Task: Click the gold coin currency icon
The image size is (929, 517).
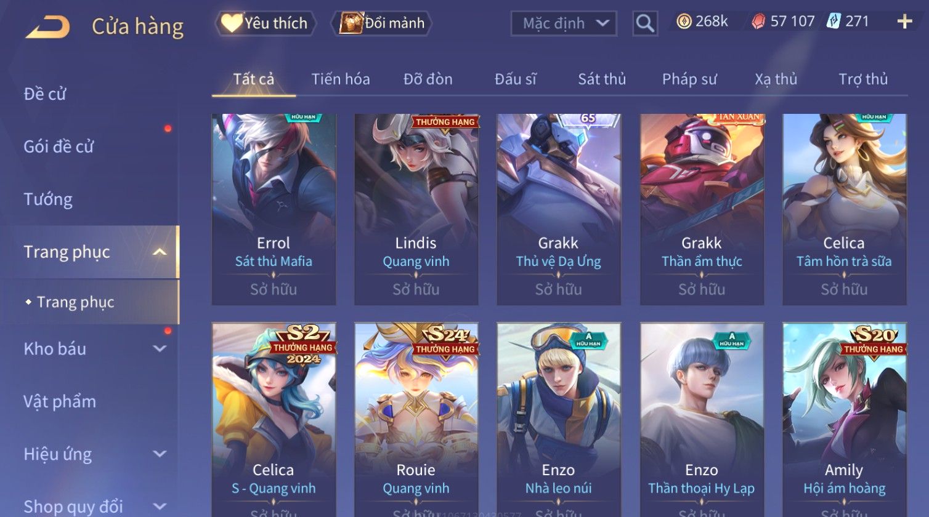Action: (x=684, y=22)
